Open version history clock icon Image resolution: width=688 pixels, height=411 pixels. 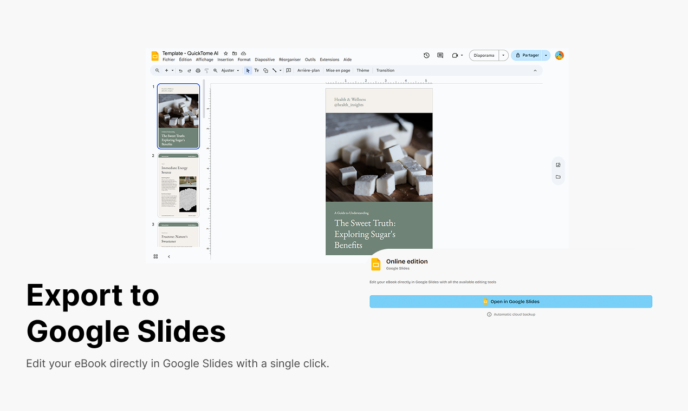[x=426, y=55]
